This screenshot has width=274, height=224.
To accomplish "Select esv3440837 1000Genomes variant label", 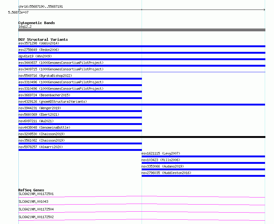I will 61,63.
